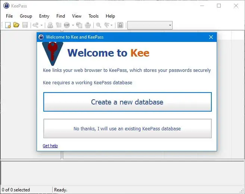Click 'Kee requires a working KeePass database' text
This screenshot has height=194, width=245.
87,83
